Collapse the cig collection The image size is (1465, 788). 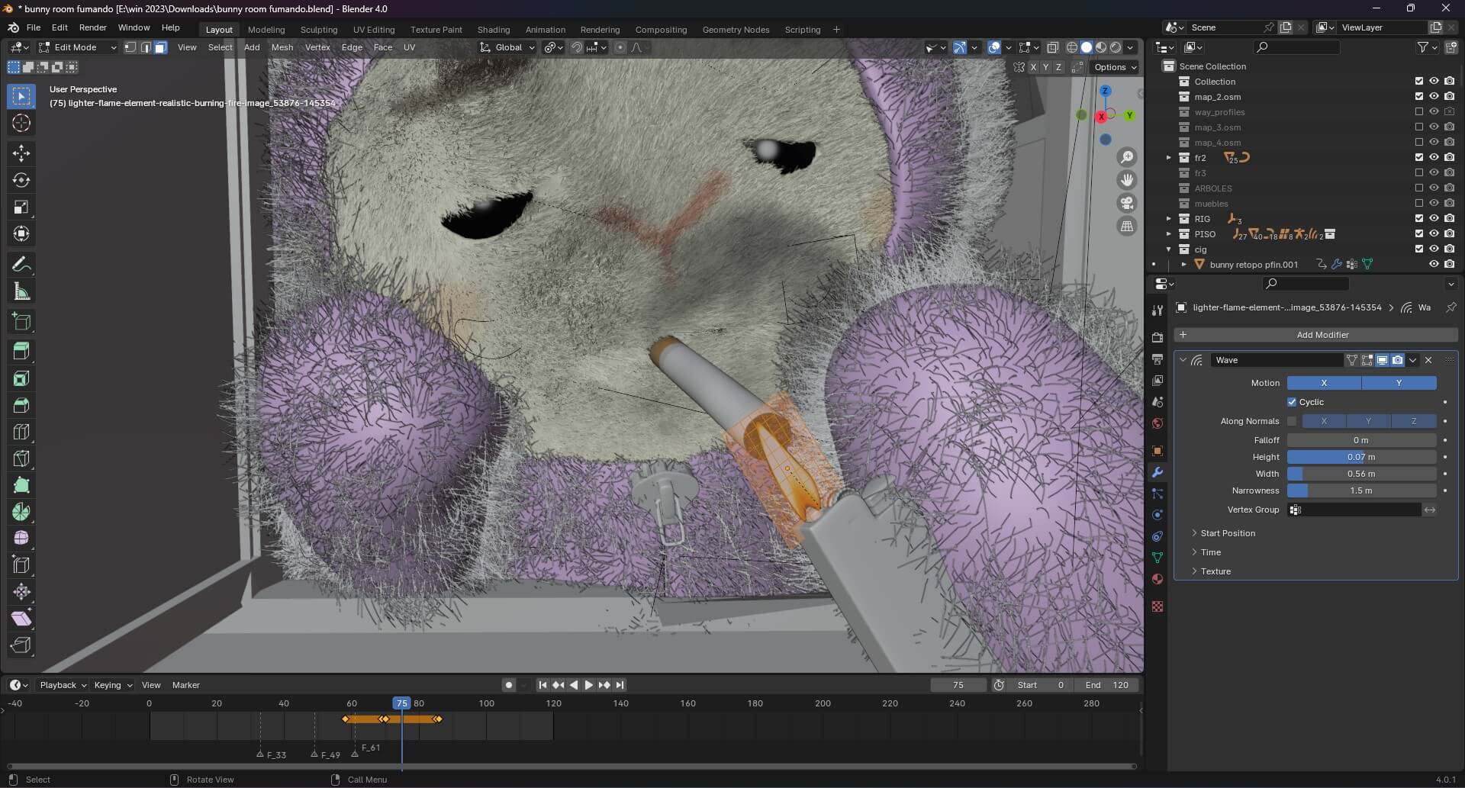(x=1168, y=249)
